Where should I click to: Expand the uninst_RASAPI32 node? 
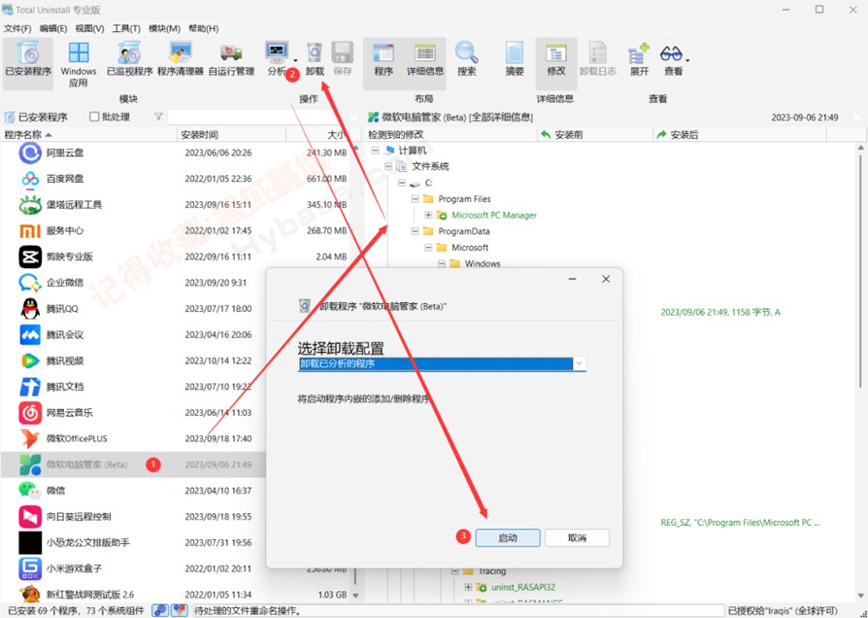pos(468,587)
